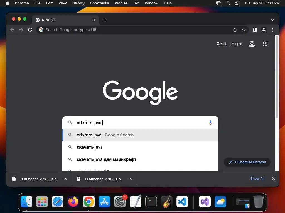Open the Trash from the Dock

tap(259, 201)
